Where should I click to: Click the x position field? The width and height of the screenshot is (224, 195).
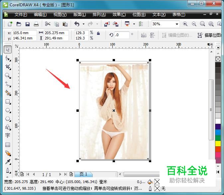pos(24,33)
